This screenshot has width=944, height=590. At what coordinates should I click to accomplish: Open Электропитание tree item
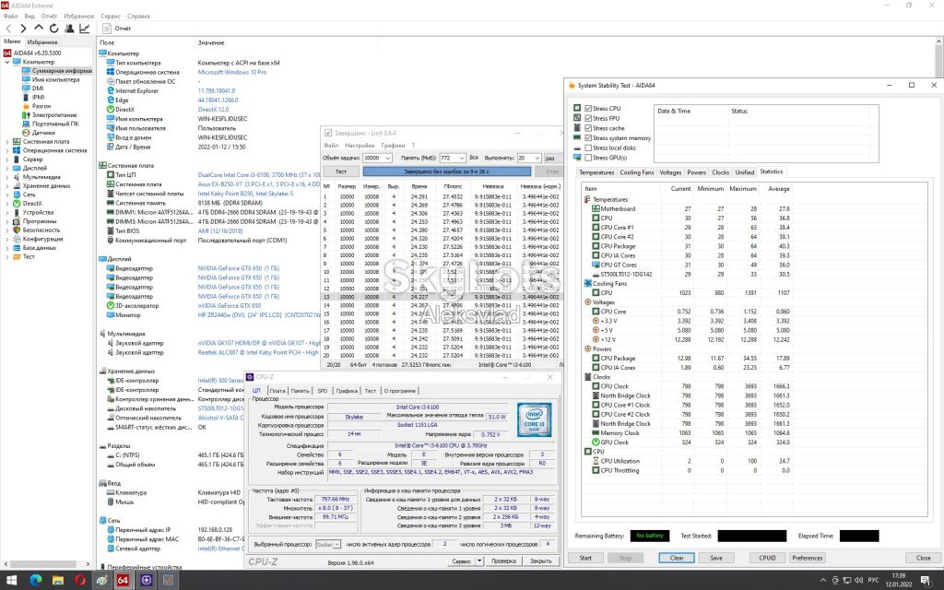click(54, 115)
